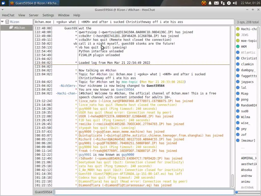Click the moe-topic nick link in topic line
The height and width of the screenshot is (196, 261).
pyautogui.click(x=129, y=82)
